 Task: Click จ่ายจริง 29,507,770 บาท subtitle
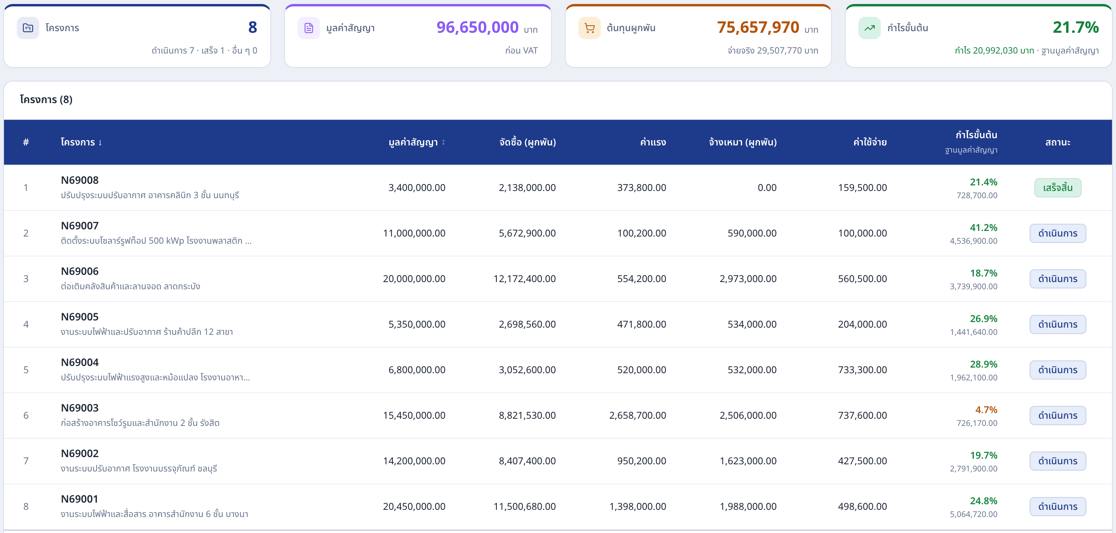772,51
